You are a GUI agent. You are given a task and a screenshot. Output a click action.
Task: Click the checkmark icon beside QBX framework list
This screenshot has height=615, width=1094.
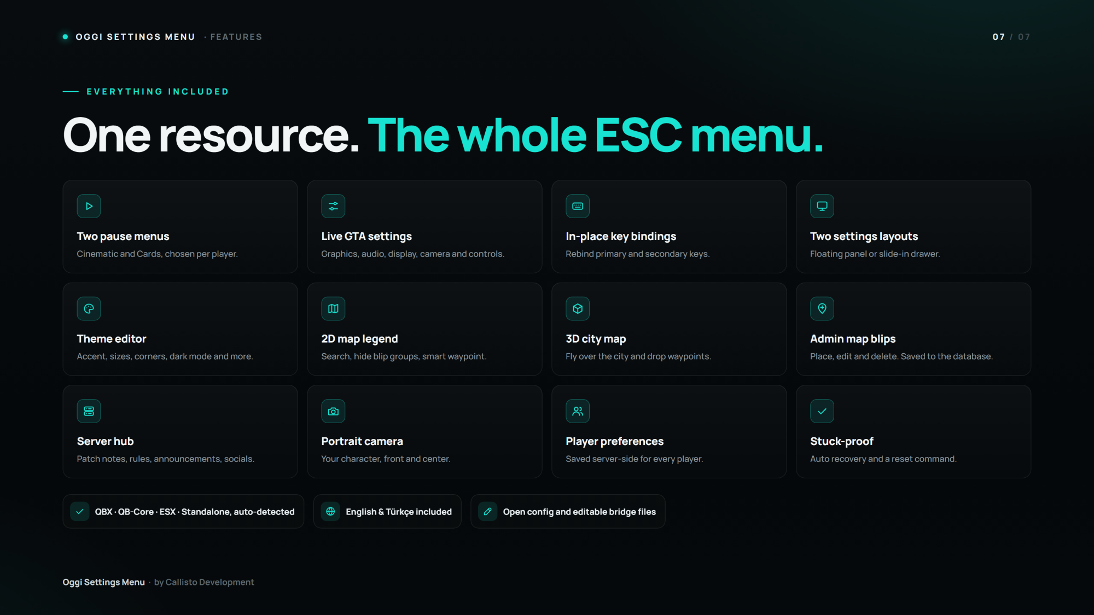pyautogui.click(x=80, y=512)
